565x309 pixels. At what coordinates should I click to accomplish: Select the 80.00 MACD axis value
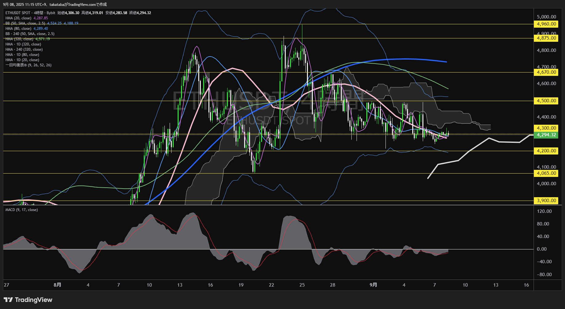543,224
